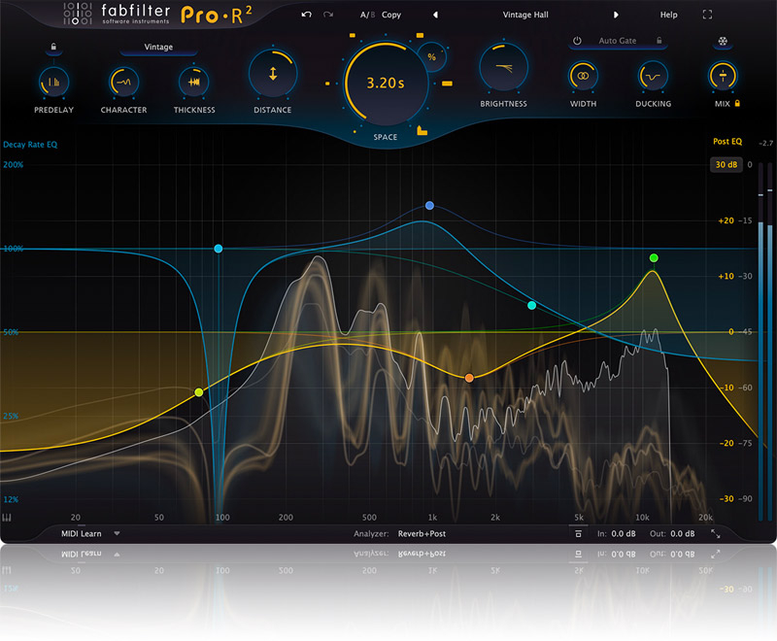Click the Mix knob
Screen dimensions: 777x641
click(x=723, y=76)
